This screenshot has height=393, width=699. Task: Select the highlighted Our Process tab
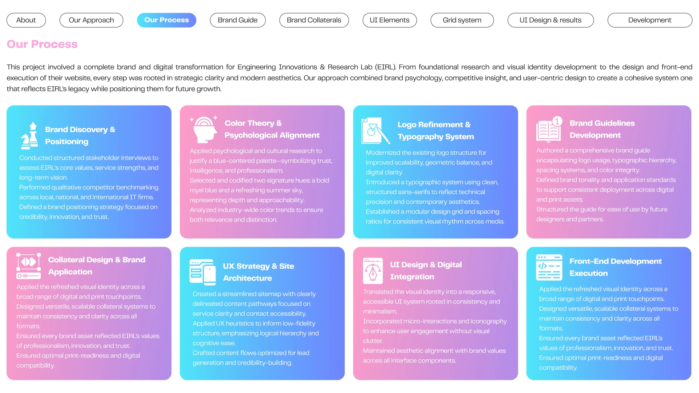[166, 20]
